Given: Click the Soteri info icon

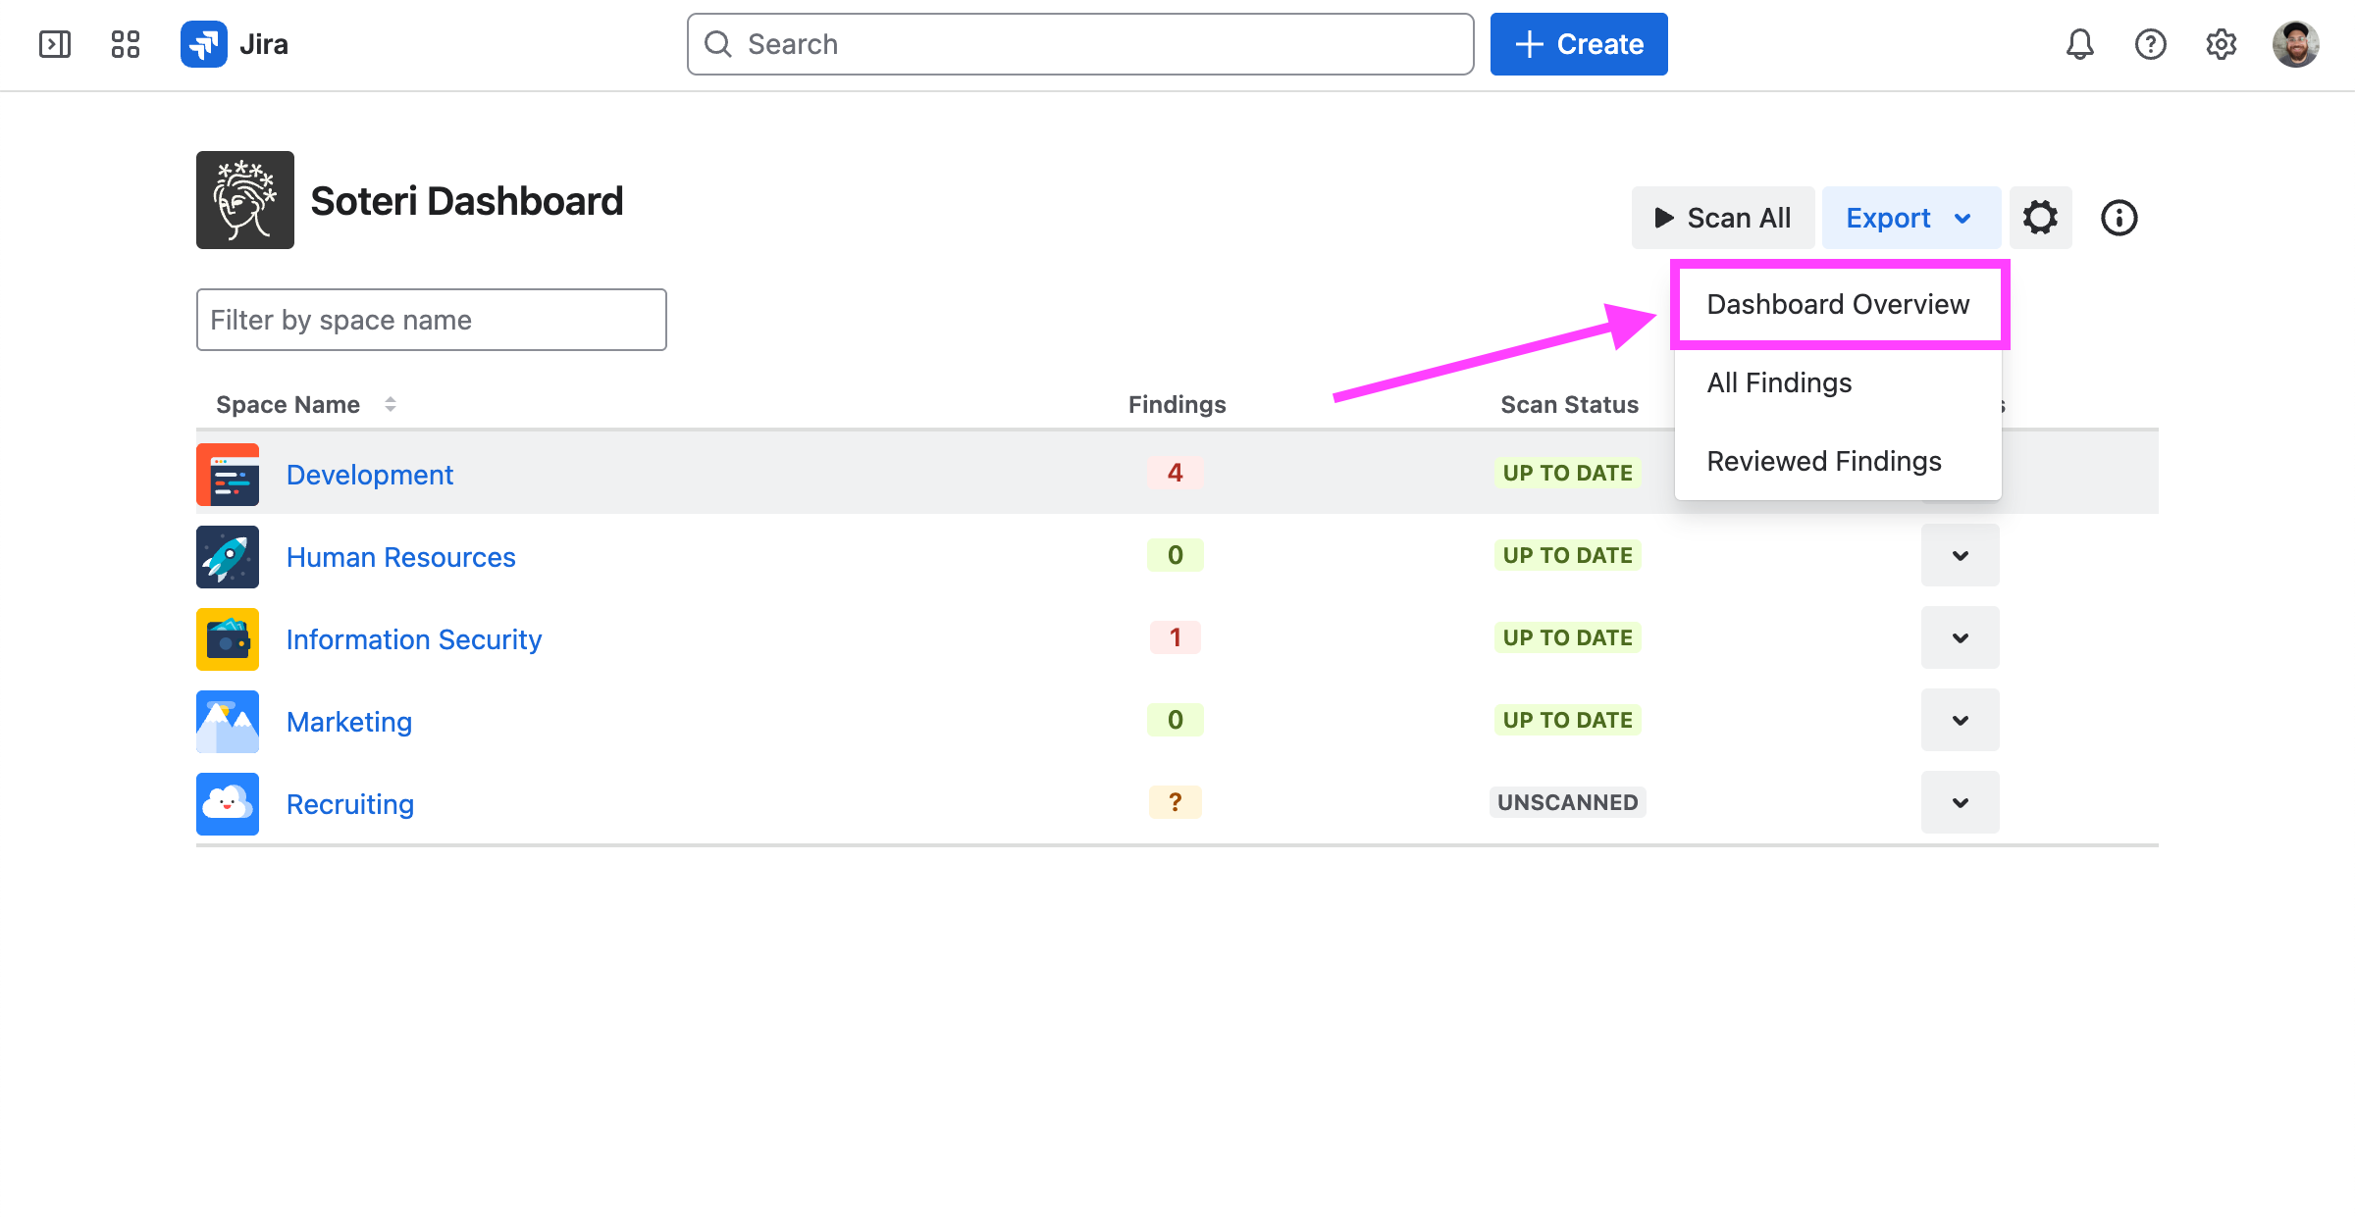Looking at the screenshot, I should pos(2119,218).
